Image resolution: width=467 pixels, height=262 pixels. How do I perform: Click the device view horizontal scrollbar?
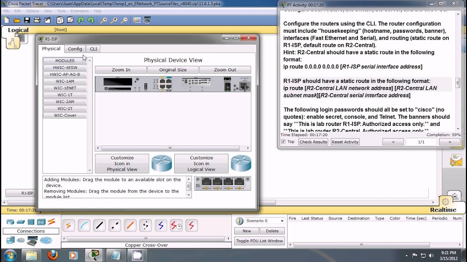click(173, 148)
